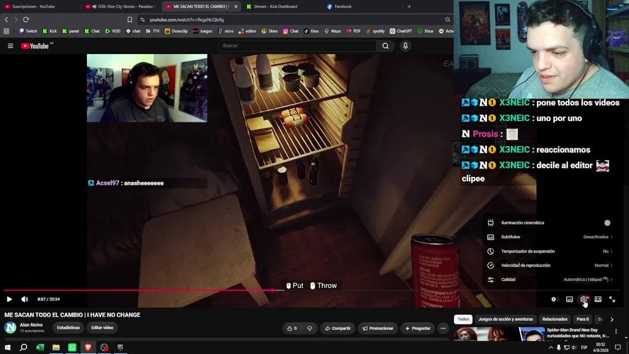
Task: Open the YouTube hamburger guide menu
Action: 10,46
